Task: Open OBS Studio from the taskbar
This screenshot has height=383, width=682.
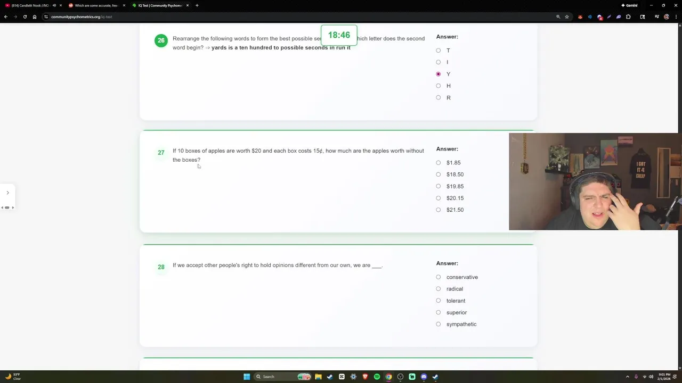Action: click(400, 377)
